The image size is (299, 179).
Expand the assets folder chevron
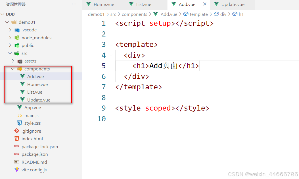[13, 61]
